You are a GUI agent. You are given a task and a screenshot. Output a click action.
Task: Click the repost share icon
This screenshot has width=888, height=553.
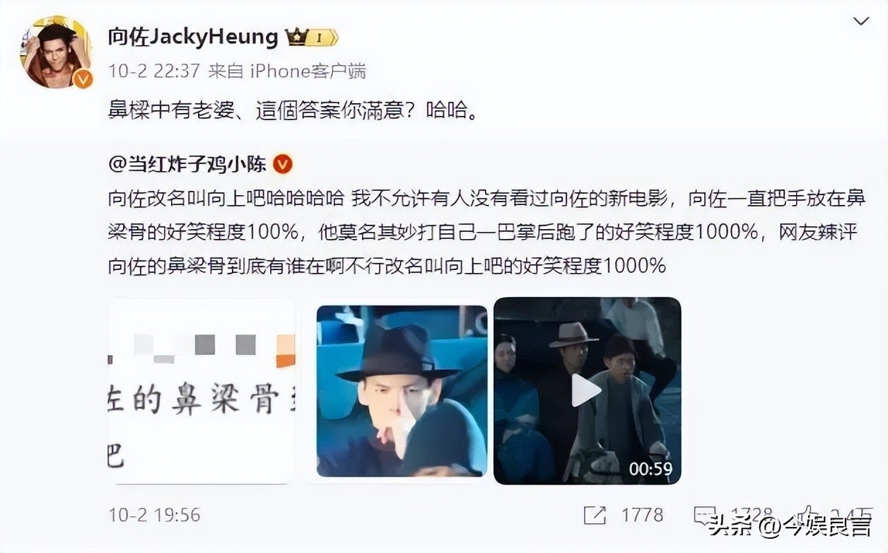click(595, 515)
